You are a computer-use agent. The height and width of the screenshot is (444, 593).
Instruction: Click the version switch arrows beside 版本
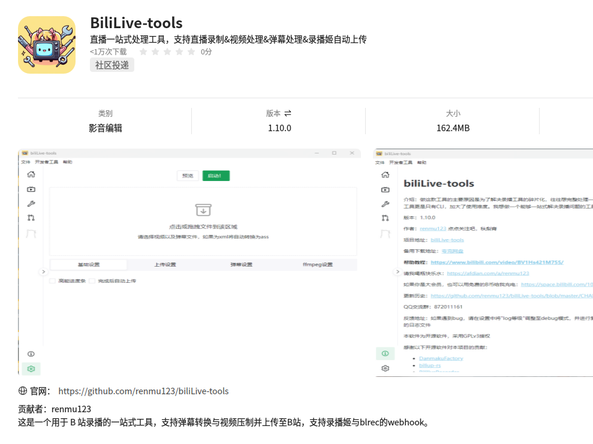tap(288, 113)
